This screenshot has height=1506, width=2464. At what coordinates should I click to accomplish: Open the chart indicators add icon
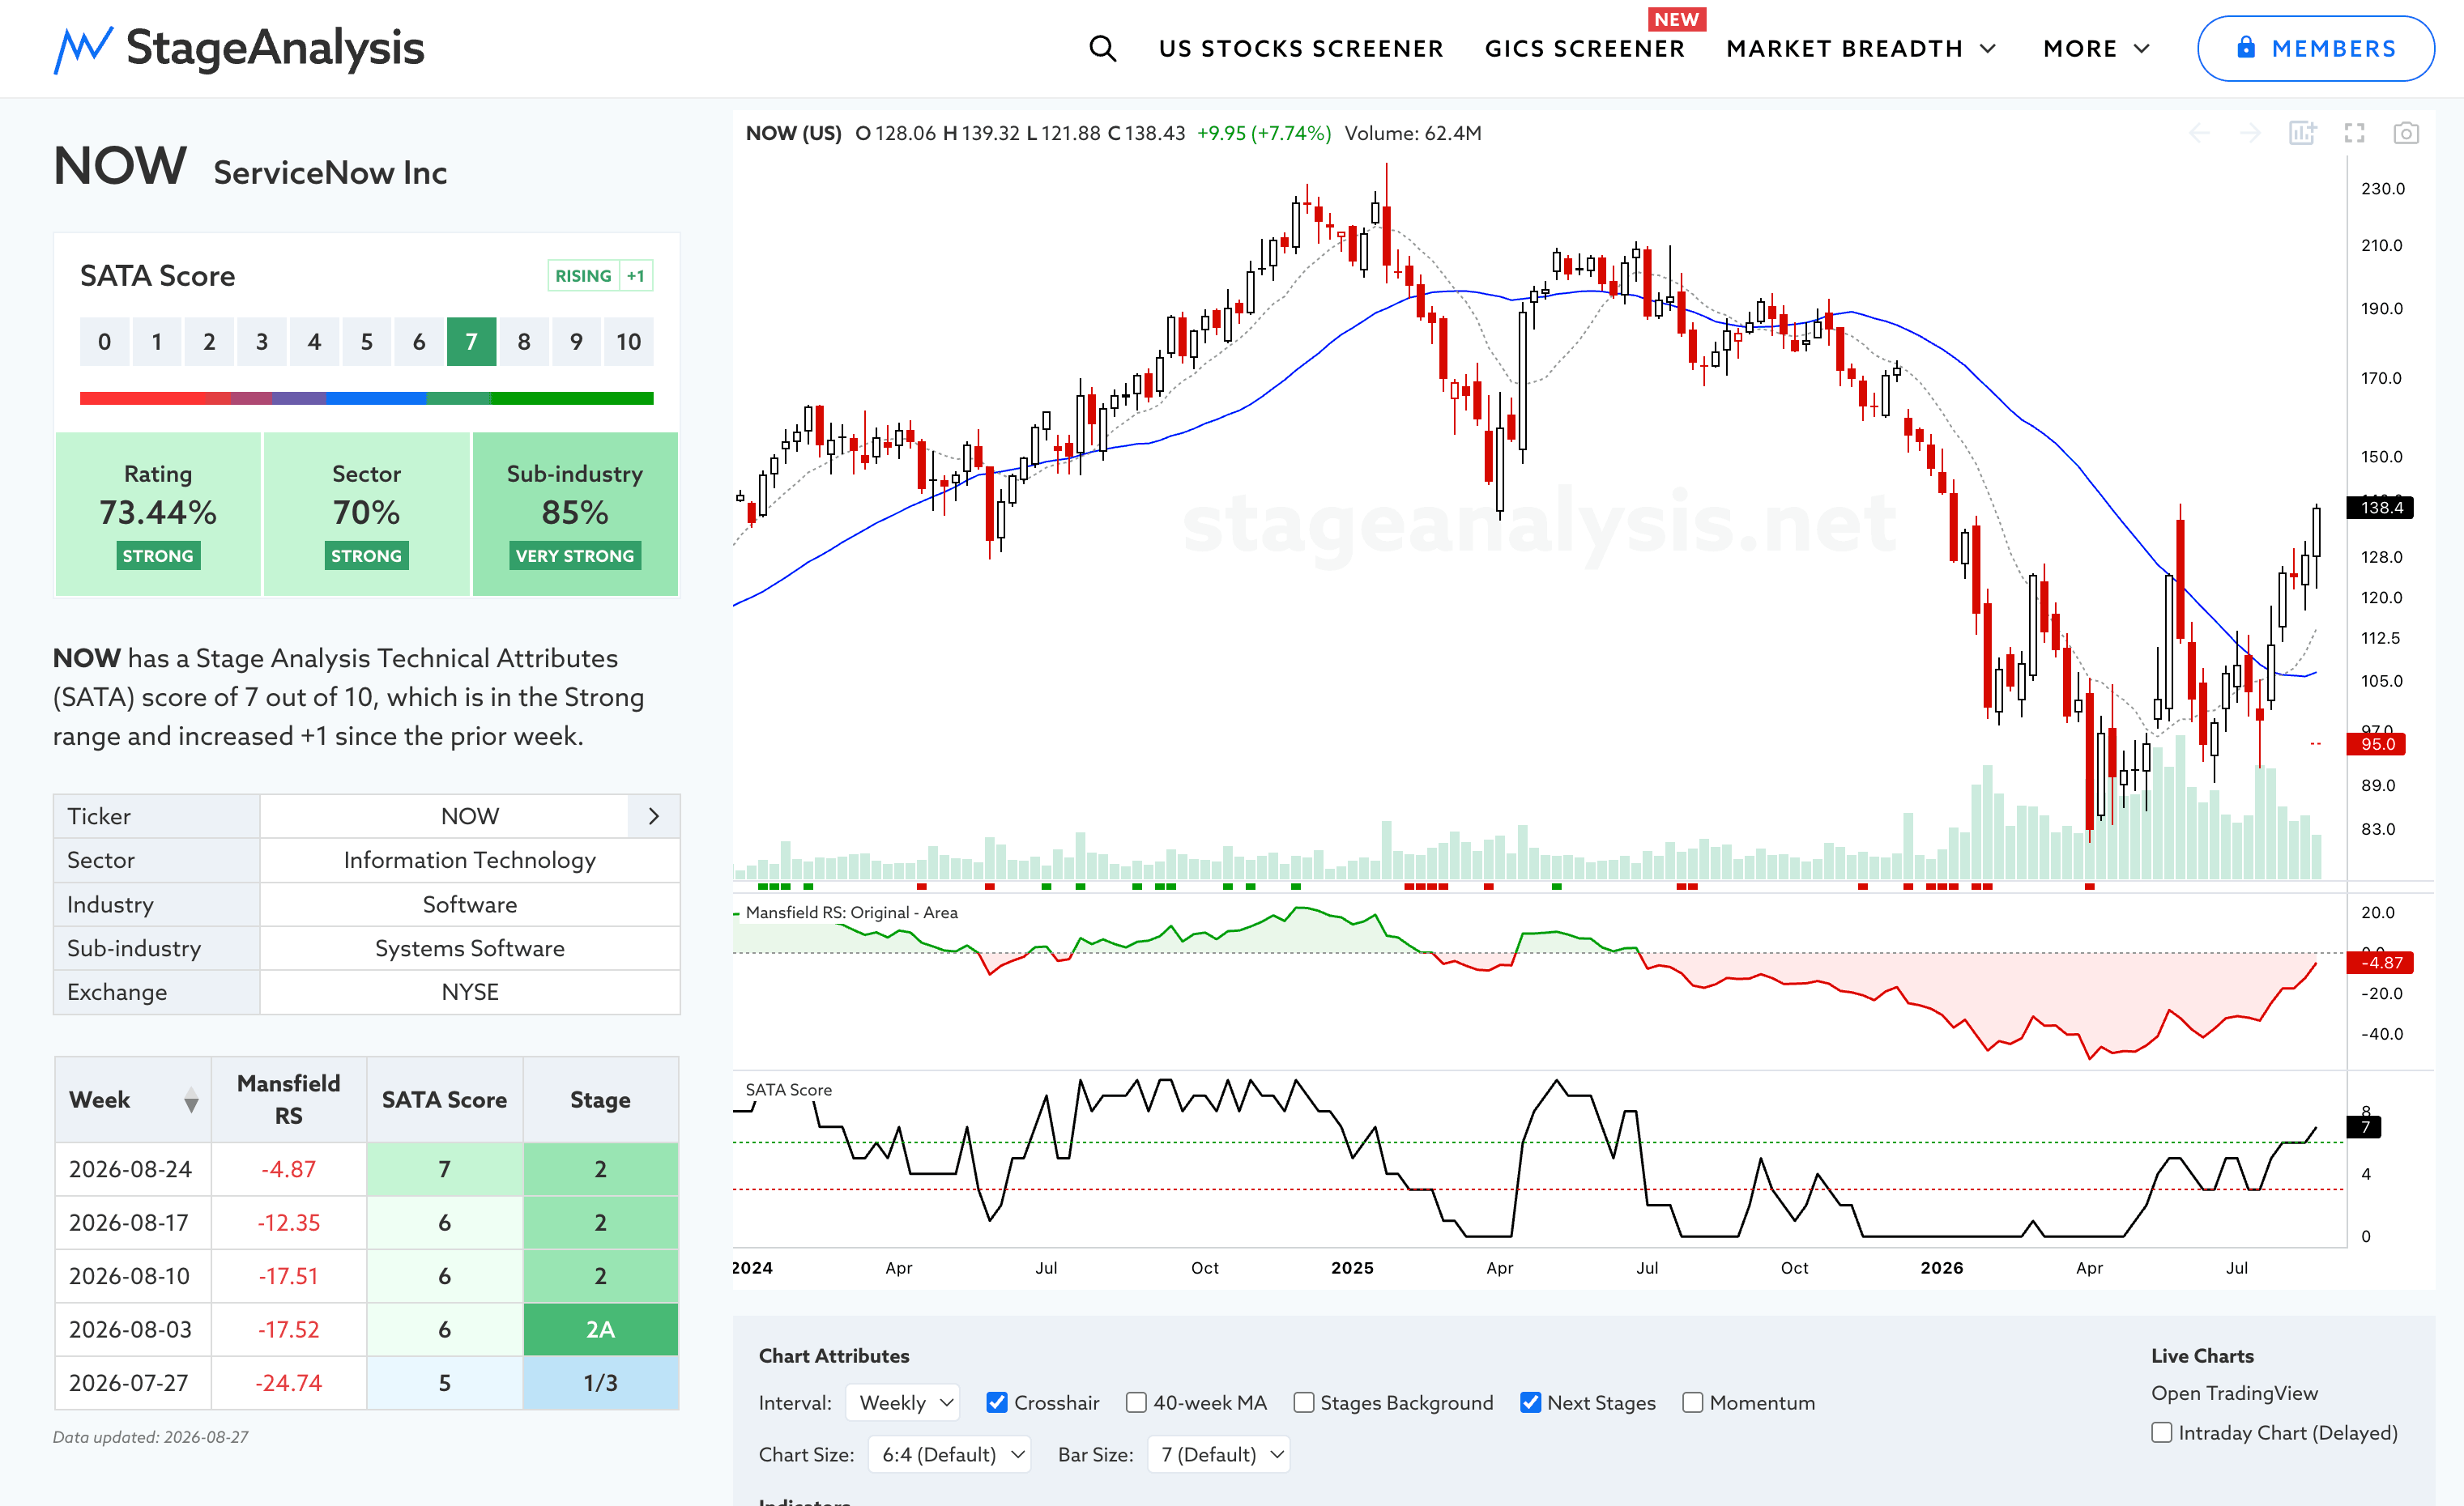coord(2303,133)
